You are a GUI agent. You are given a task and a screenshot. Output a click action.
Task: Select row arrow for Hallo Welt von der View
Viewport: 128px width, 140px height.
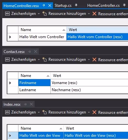[10, 135]
